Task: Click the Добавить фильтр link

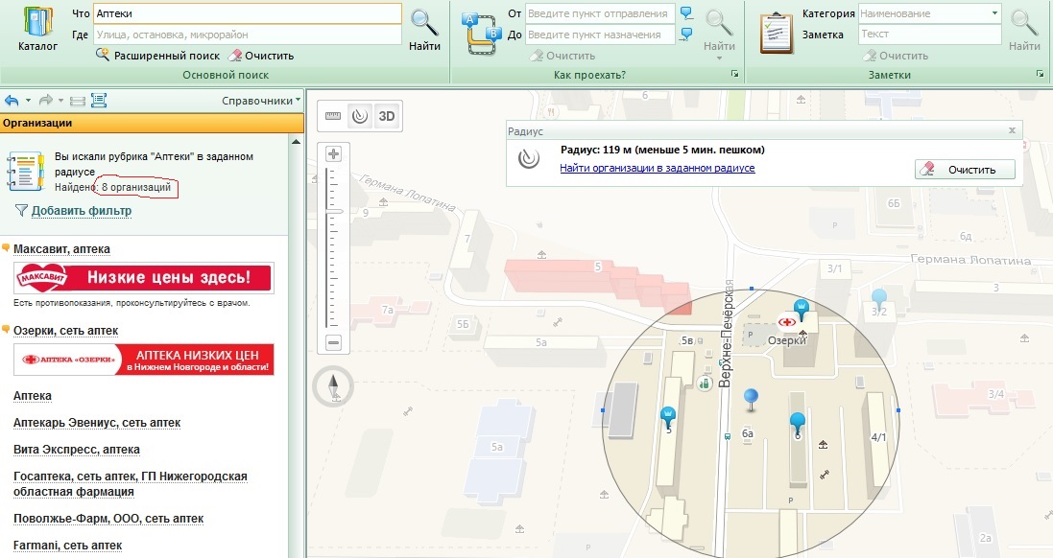Action: (x=82, y=211)
